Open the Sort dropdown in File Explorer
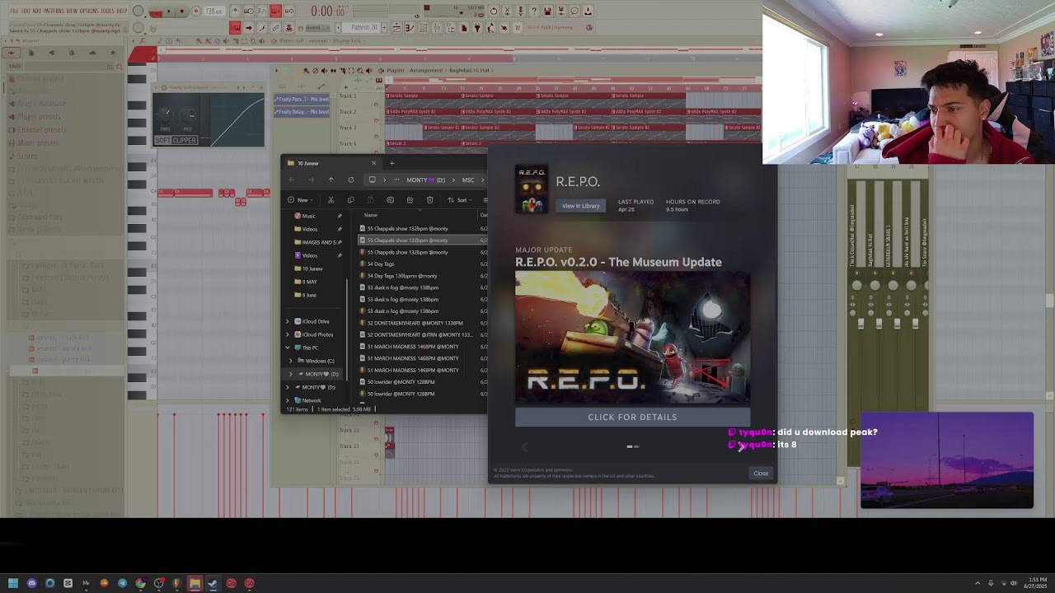Image resolution: width=1055 pixels, height=593 pixels. click(461, 200)
